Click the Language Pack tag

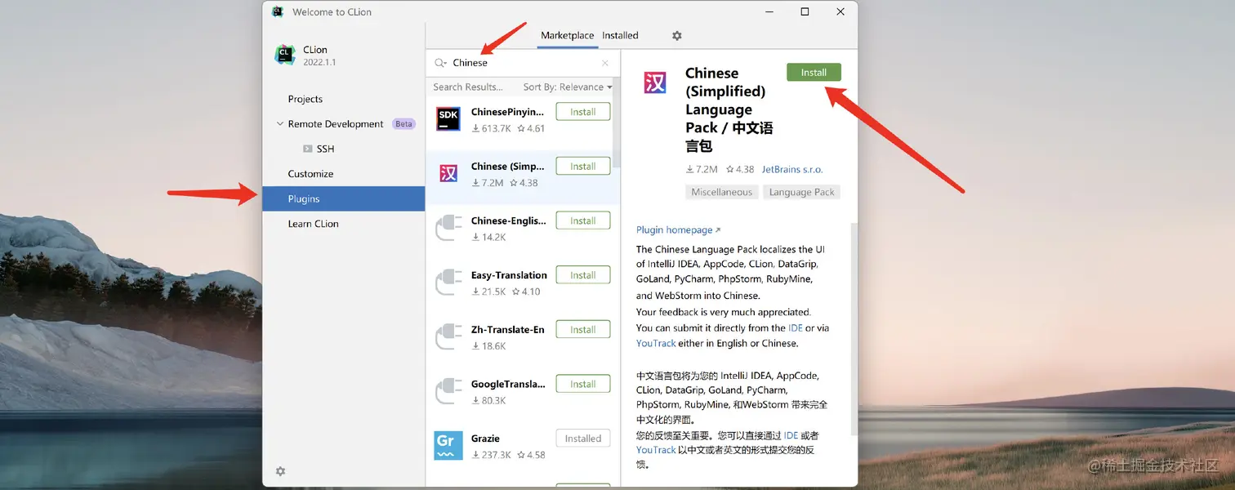point(801,193)
